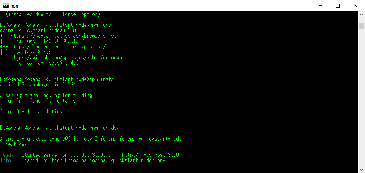Click the "npm run dev" command text
Viewport: 365px width, 173px height.
[104, 128]
